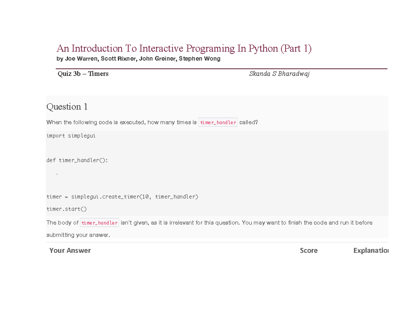
Task: Click the 'submitting your answer.' text line
Action: click(78, 235)
